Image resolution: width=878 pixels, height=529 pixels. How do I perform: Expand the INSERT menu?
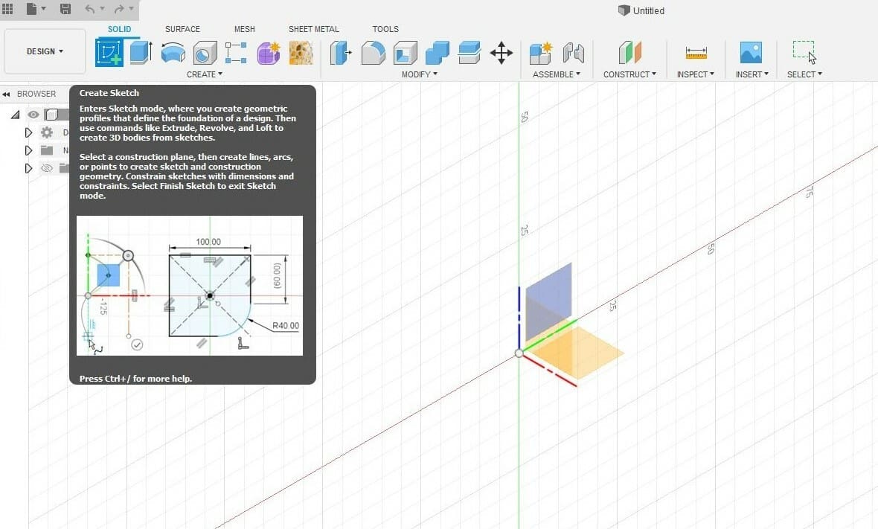point(752,74)
